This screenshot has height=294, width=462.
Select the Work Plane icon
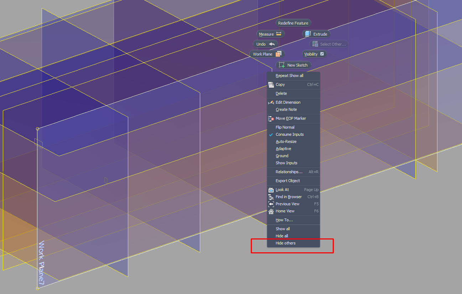[x=278, y=54]
